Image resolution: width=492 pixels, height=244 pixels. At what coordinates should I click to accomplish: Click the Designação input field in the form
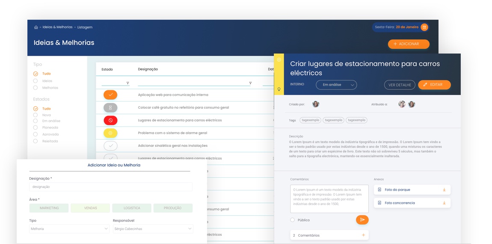111,187
